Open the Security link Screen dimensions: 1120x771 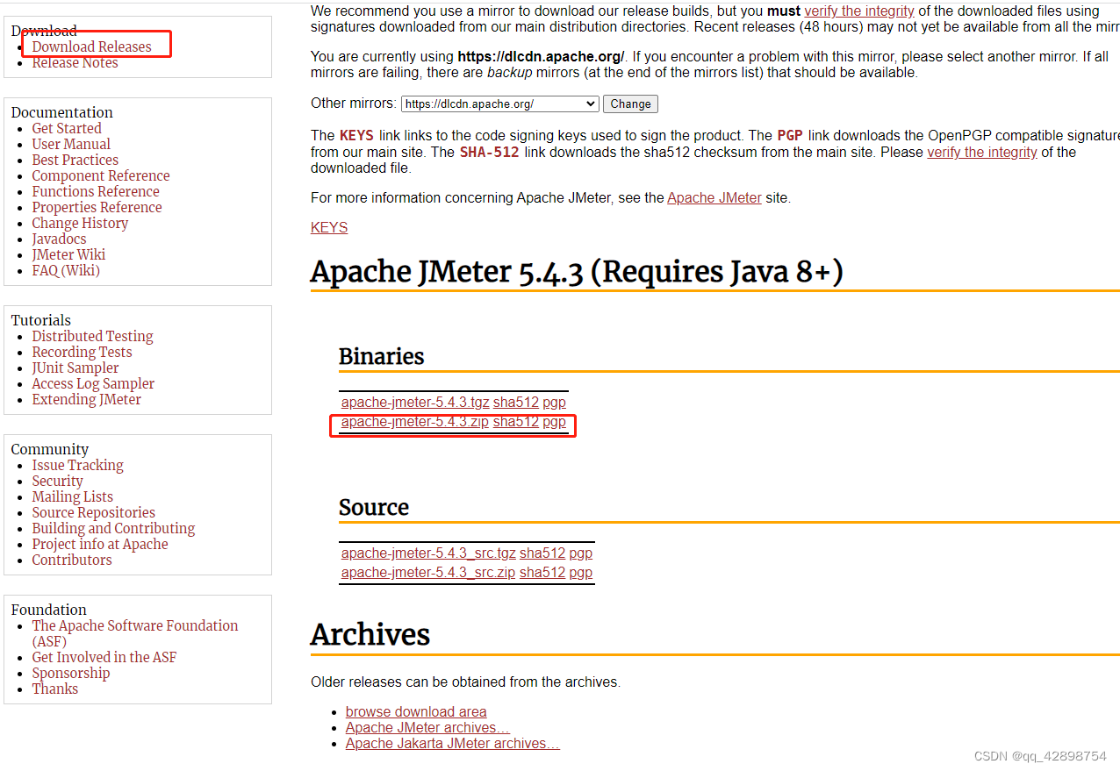pyautogui.click(x=57, y=481)
